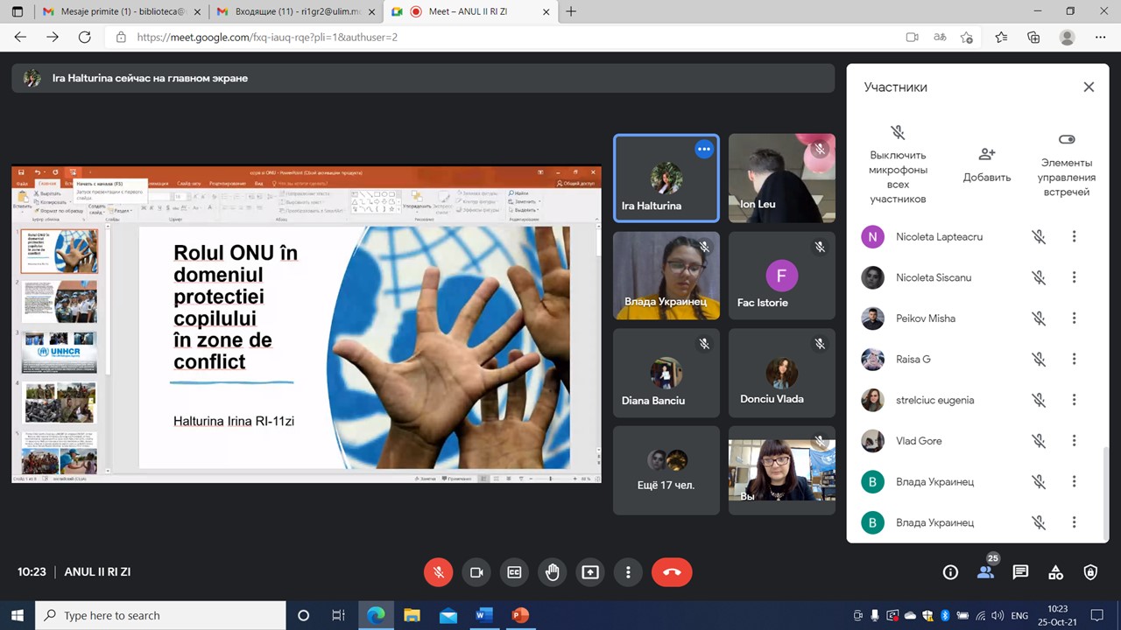Turn on closed captions
Image resolution: width=1121 pixels, height=630 pixels.
click(x=514, y=572)
